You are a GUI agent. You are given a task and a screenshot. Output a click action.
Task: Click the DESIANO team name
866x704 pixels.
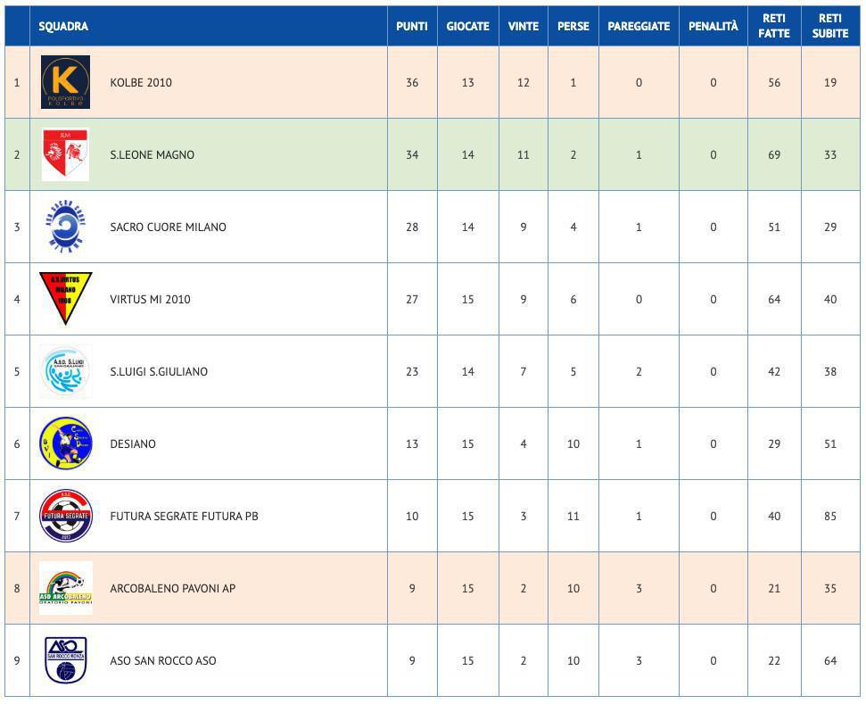133,443
